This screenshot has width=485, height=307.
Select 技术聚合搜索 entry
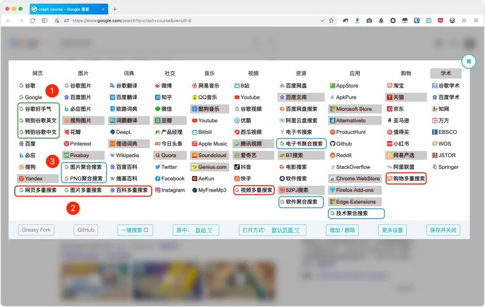356,213
